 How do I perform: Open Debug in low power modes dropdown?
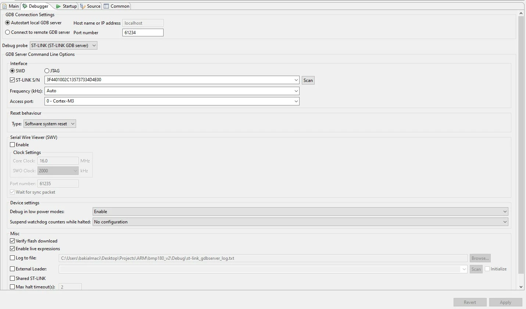pyautogui.click(x=300, y=212)
